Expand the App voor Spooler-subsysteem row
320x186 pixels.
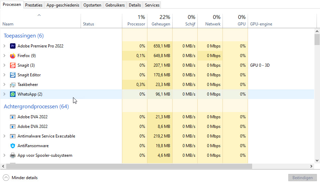click(4, 155)
